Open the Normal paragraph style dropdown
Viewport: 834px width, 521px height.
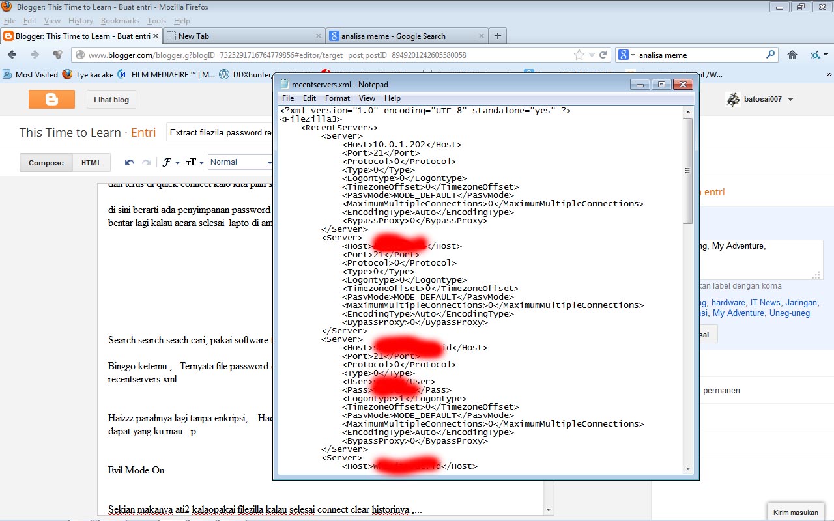click(240, 162)
